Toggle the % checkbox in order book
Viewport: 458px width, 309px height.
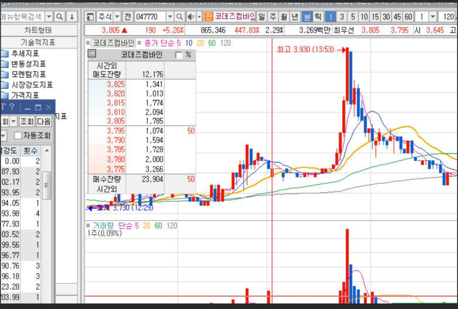[178, 55]
